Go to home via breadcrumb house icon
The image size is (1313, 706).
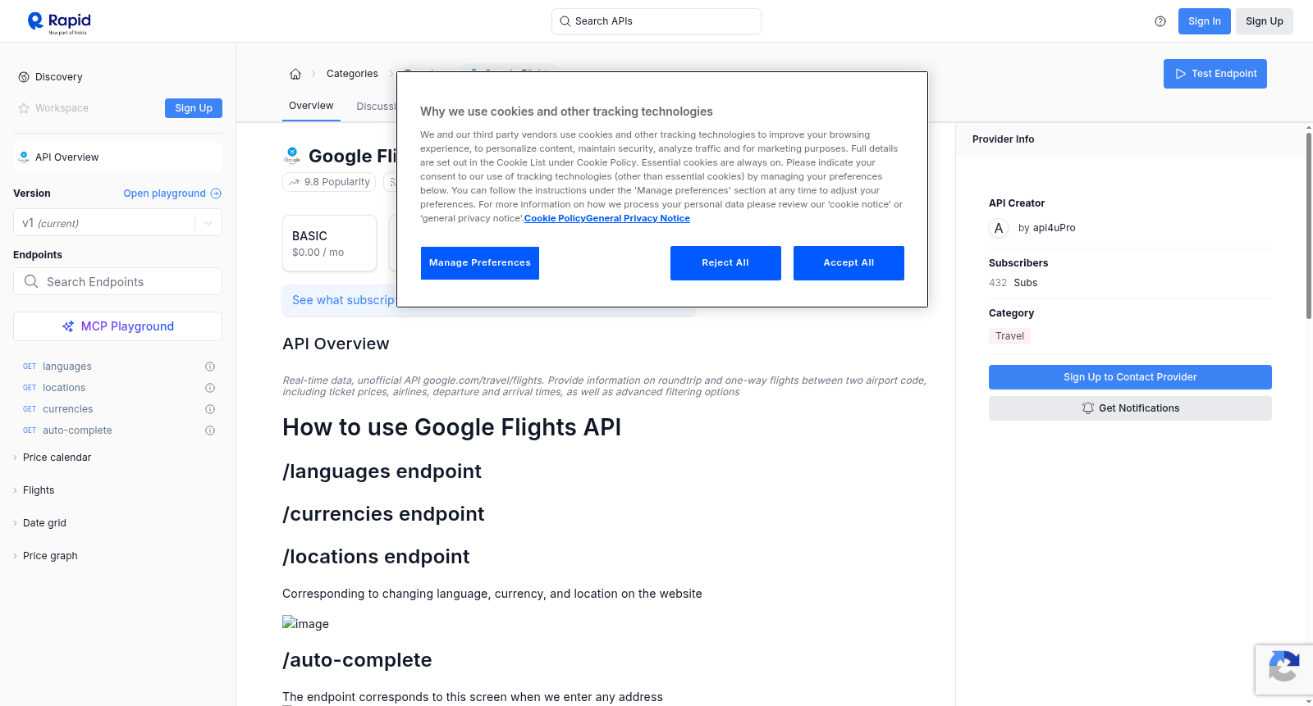click(x=295, y=74)
